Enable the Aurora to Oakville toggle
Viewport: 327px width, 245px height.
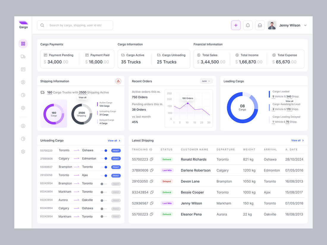[103, 200]
